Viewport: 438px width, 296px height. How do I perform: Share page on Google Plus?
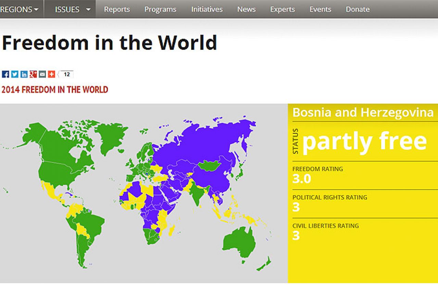(x=33, y=74)
